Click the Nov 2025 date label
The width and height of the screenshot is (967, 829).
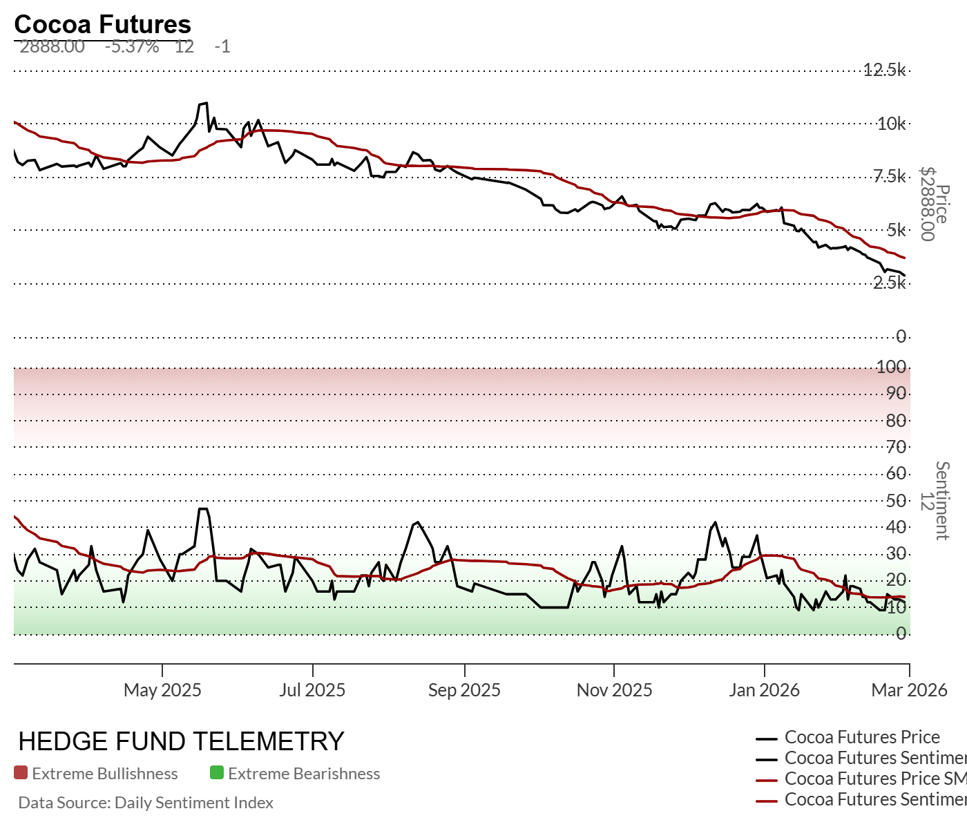point(614,690)
